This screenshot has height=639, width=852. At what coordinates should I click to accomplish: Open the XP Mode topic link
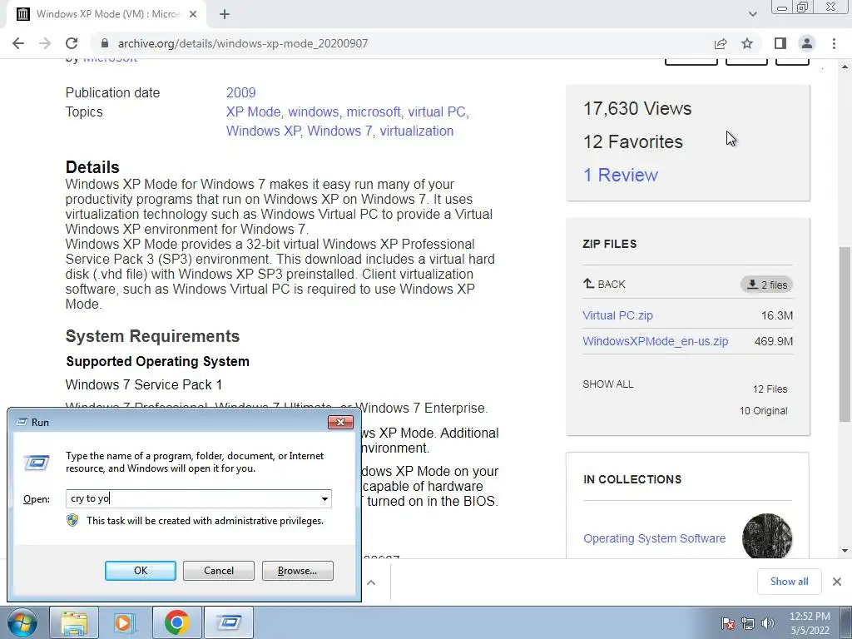(253, 112)
